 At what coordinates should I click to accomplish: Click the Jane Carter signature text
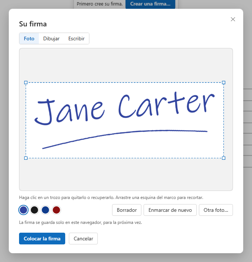[x=125, y=108]
